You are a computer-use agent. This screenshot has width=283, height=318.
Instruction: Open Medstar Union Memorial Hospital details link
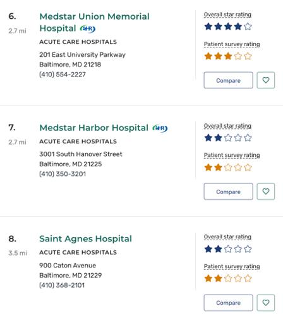(x=94, y=22)
